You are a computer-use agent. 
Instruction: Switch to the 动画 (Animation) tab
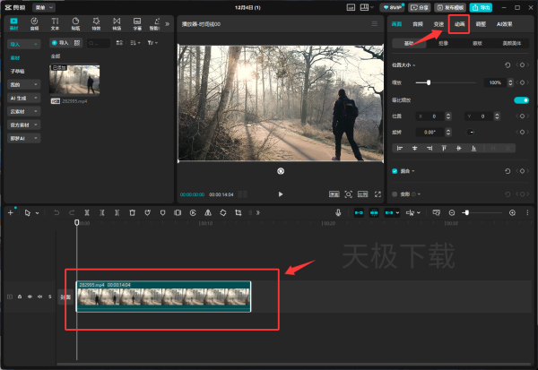[x=459, y=24]
